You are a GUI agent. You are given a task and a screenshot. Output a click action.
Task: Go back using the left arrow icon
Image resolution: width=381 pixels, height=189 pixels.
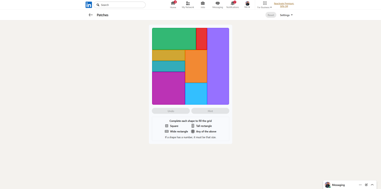click(x=91, y=15)
